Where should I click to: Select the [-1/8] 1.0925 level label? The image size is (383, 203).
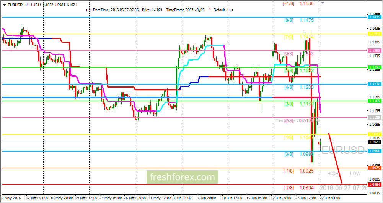298,171
